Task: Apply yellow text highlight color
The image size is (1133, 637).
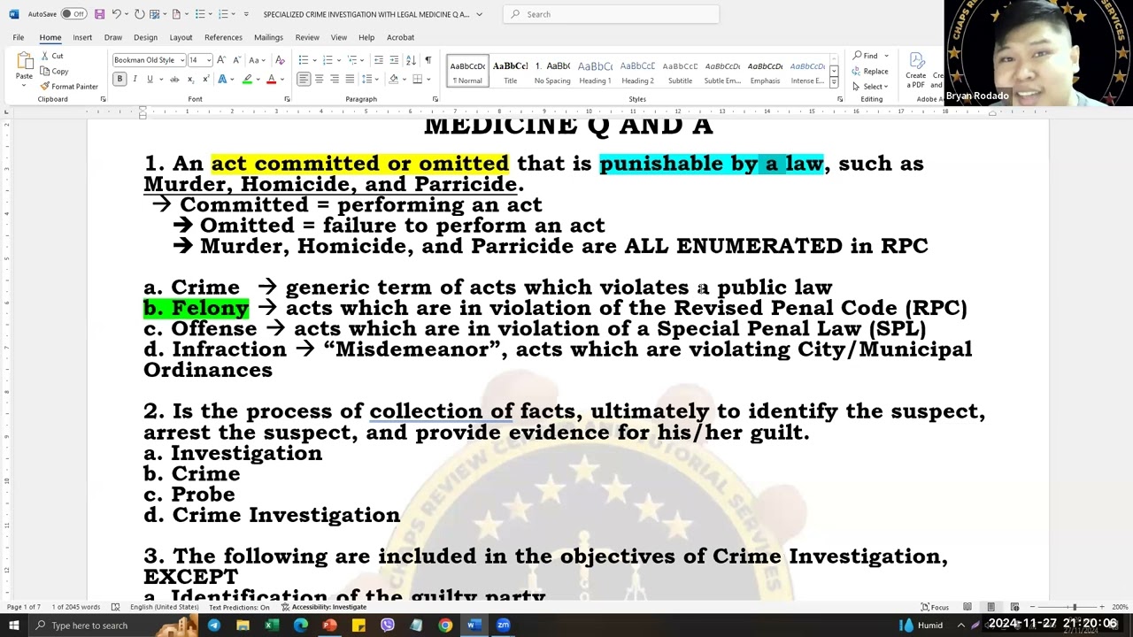Action: 247,80
